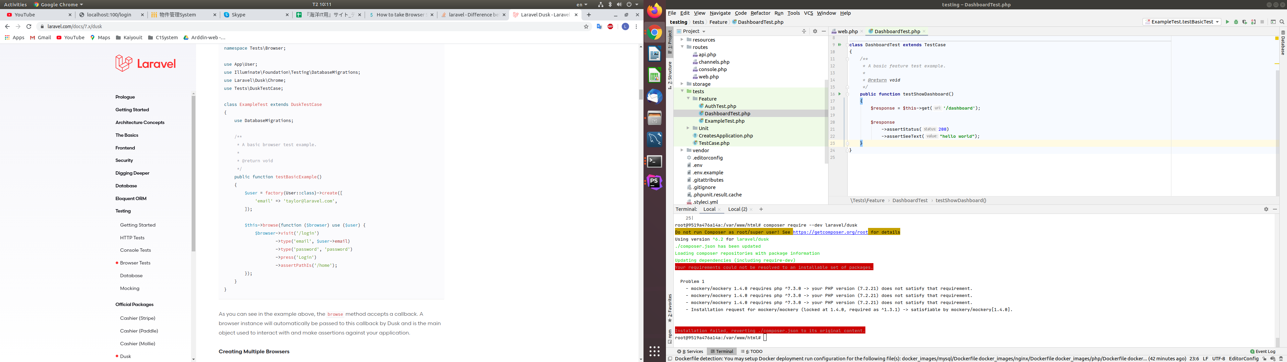Image resolution: width=1287 pixels, height=362 pixels.
Task: Click Collapse All icon in Project panel
Action: [804, 31]
